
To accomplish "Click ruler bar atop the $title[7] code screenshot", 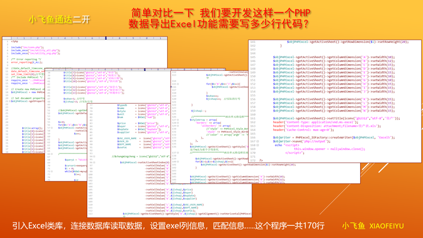I will coord(135,70).
